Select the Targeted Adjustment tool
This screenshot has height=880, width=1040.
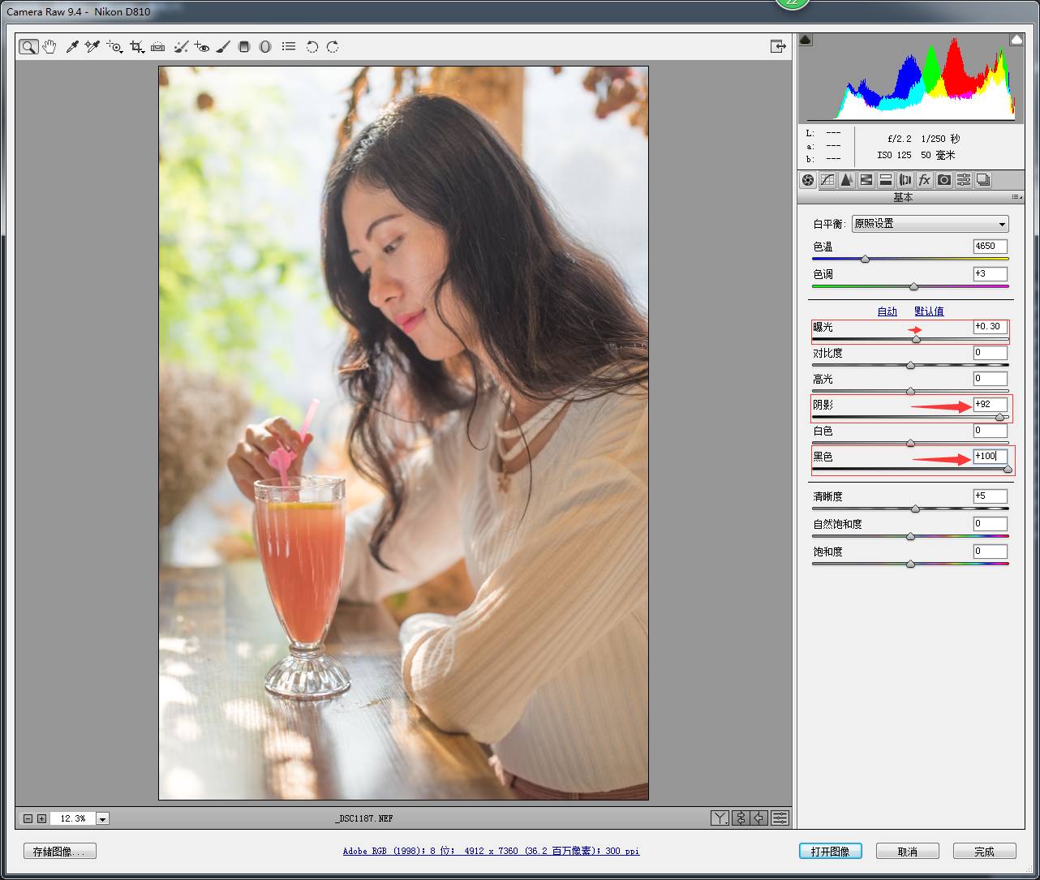click(114, 47)
